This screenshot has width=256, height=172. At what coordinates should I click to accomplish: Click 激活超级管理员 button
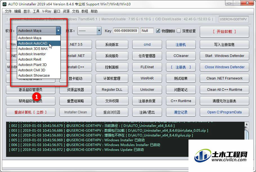click(31, 89)
